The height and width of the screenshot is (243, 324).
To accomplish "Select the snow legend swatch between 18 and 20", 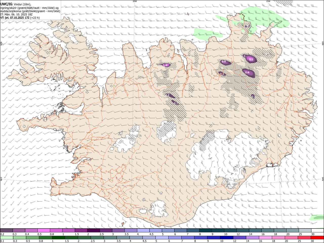I will click(x=280, y=230).
